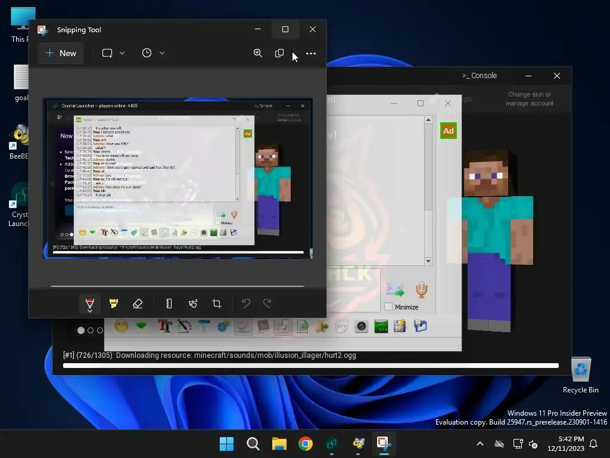Click the green down-arrow icon in chat toolbar

[x=141, y=325]
